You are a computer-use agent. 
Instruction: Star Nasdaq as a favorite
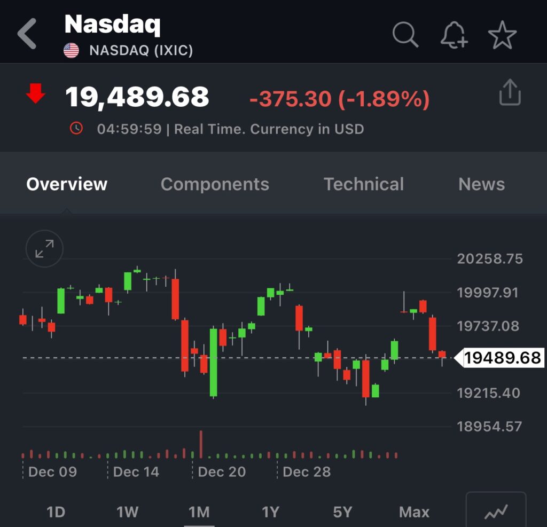(502, 36)
